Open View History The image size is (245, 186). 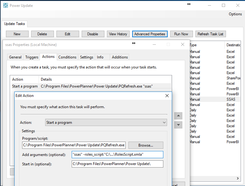click(118, 34)
